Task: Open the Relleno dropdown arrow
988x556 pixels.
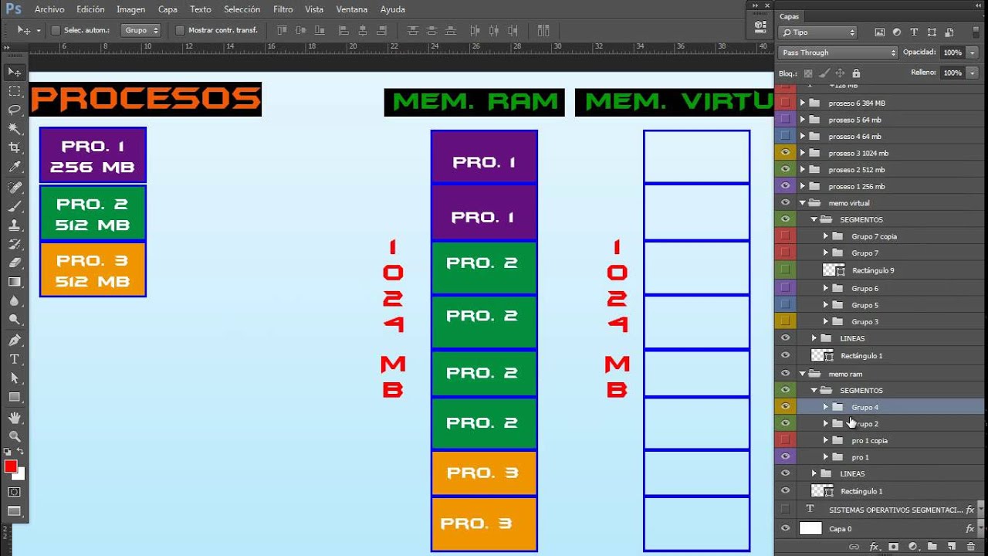Action: click(972, 73)
